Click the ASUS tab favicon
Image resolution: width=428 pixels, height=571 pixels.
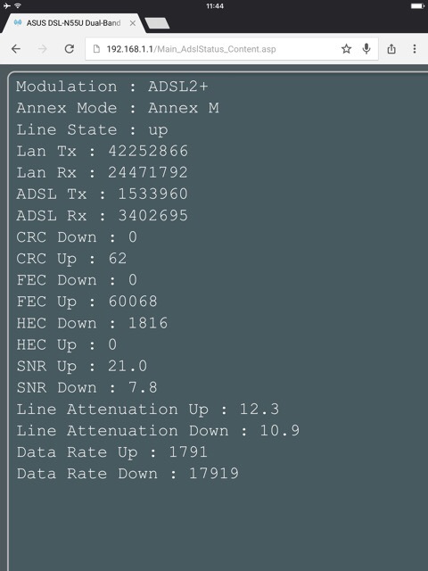tap(18, 23)
